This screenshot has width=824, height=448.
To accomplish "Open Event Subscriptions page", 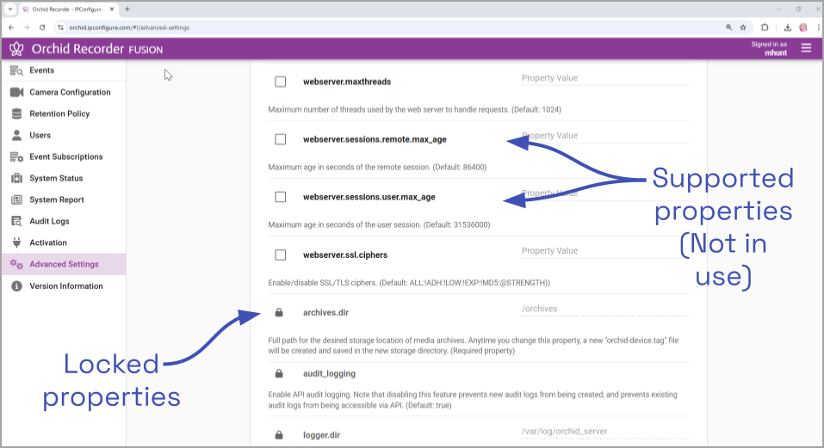I will 63,156.
